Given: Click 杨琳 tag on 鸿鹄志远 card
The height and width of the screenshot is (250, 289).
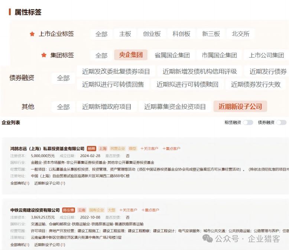Looking at the screenshot, I should pyautogui.click(x=91, y=149).
